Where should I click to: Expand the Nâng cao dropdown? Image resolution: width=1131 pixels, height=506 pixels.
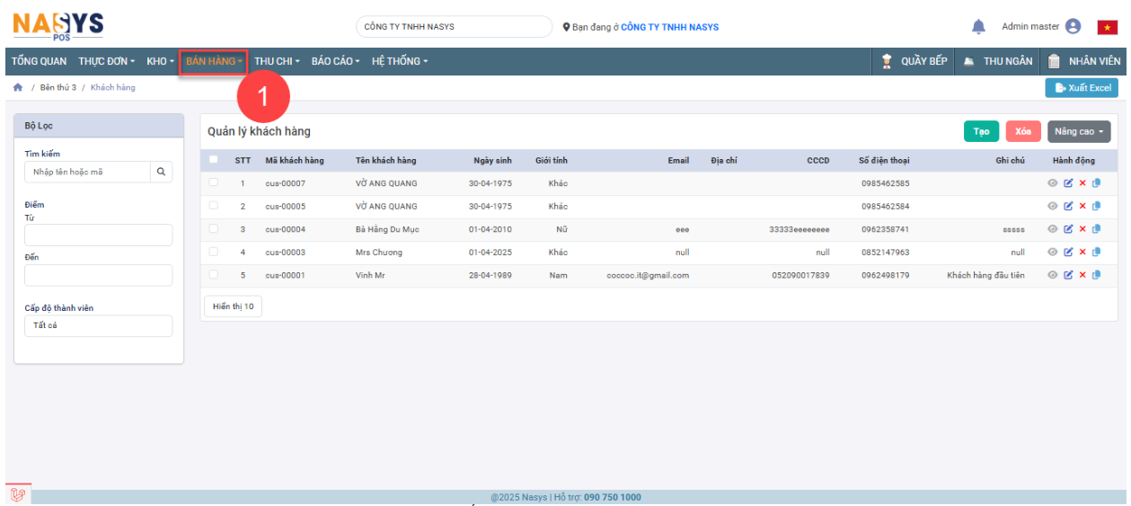pyautogui.click(x=1078, y=132)
